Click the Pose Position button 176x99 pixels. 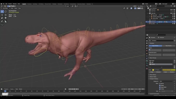[155, 46]
